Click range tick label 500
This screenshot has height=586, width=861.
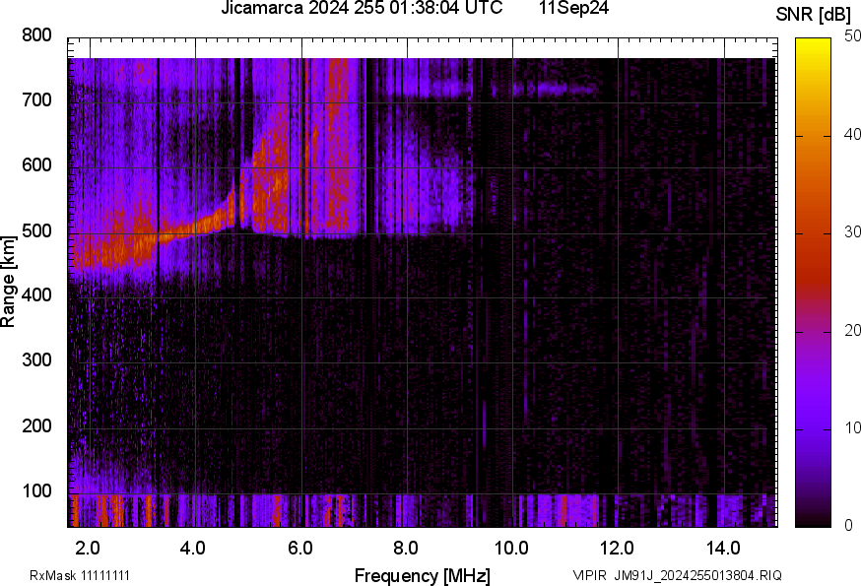[x=36, y=230]
